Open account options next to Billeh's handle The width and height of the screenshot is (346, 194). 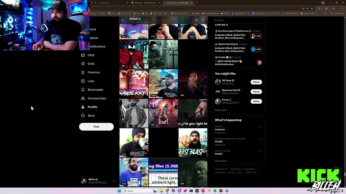(114, 181)
